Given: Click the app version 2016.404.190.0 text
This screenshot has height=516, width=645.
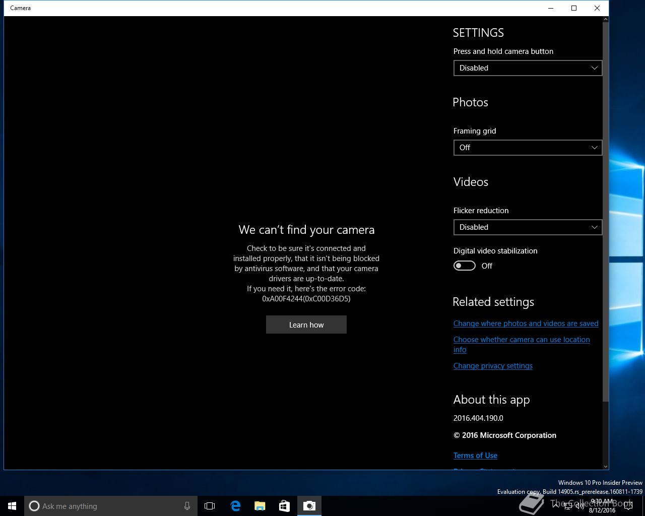Looking at the screenshot, I should coord(478,418).
